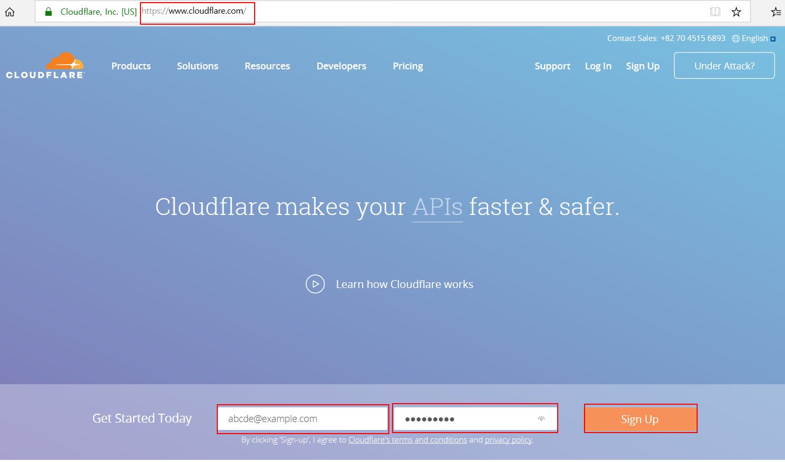Open the favorites hub icon
This screenshot has width=785, height=462.
(x=776, y=12)
